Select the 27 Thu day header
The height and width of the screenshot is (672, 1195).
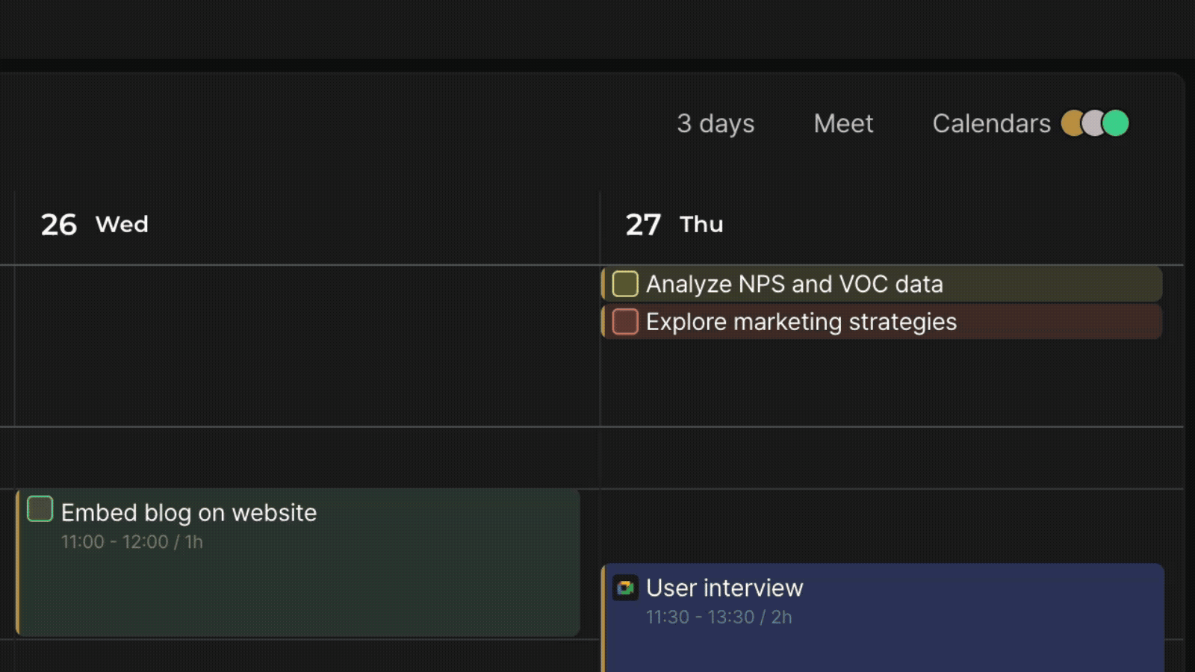[674, 225]
